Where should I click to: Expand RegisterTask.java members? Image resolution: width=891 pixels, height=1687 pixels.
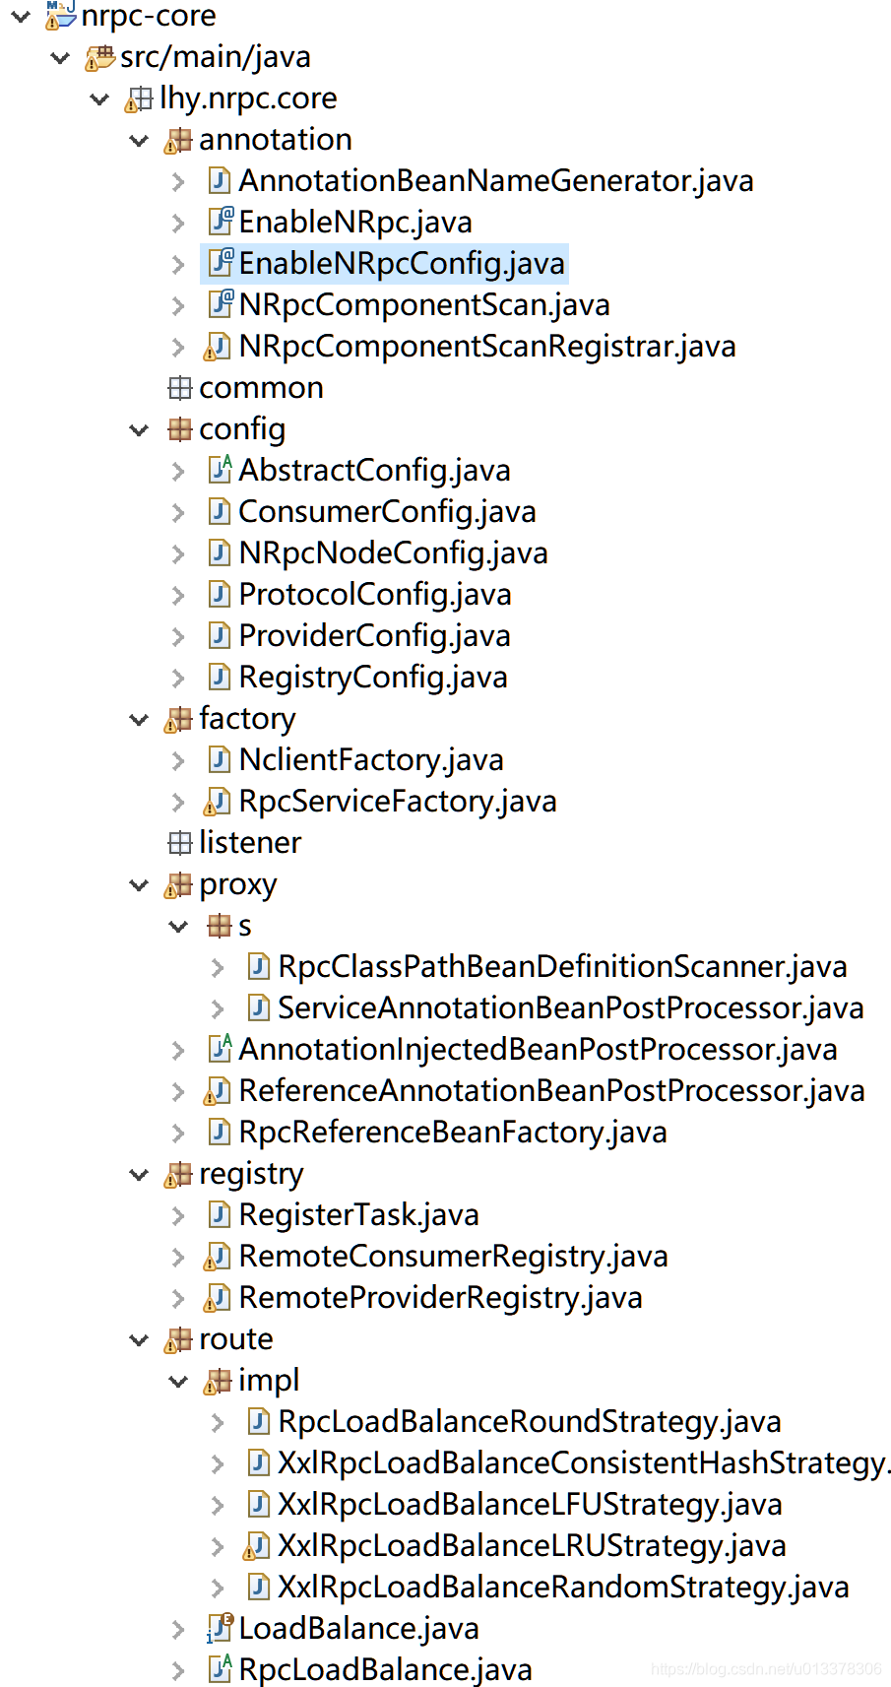coord(178,1216)
